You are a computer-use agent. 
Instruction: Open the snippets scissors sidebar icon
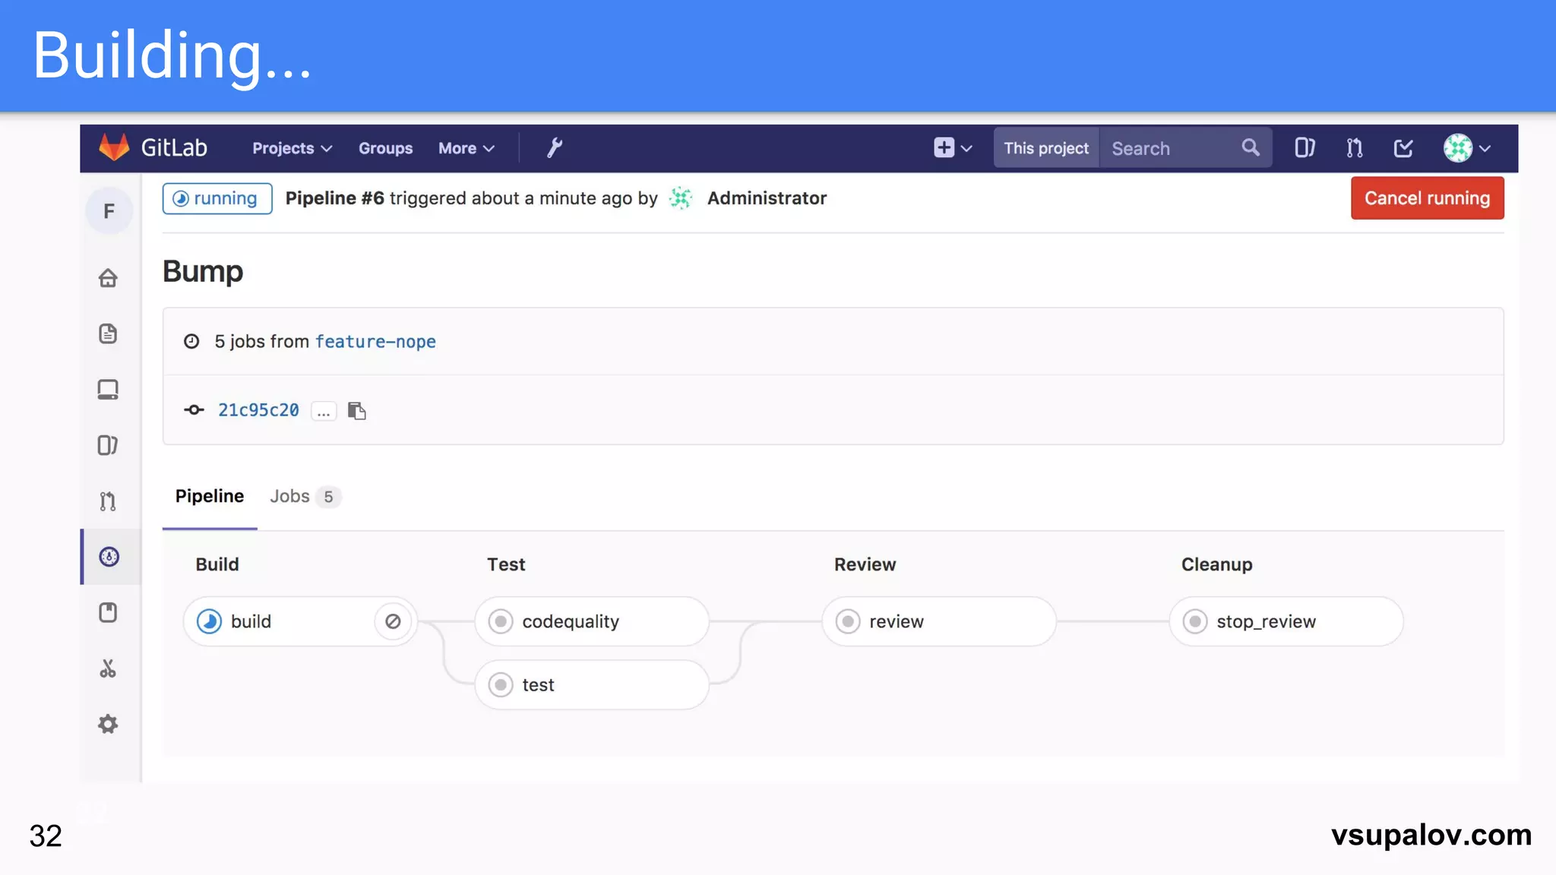108,668
